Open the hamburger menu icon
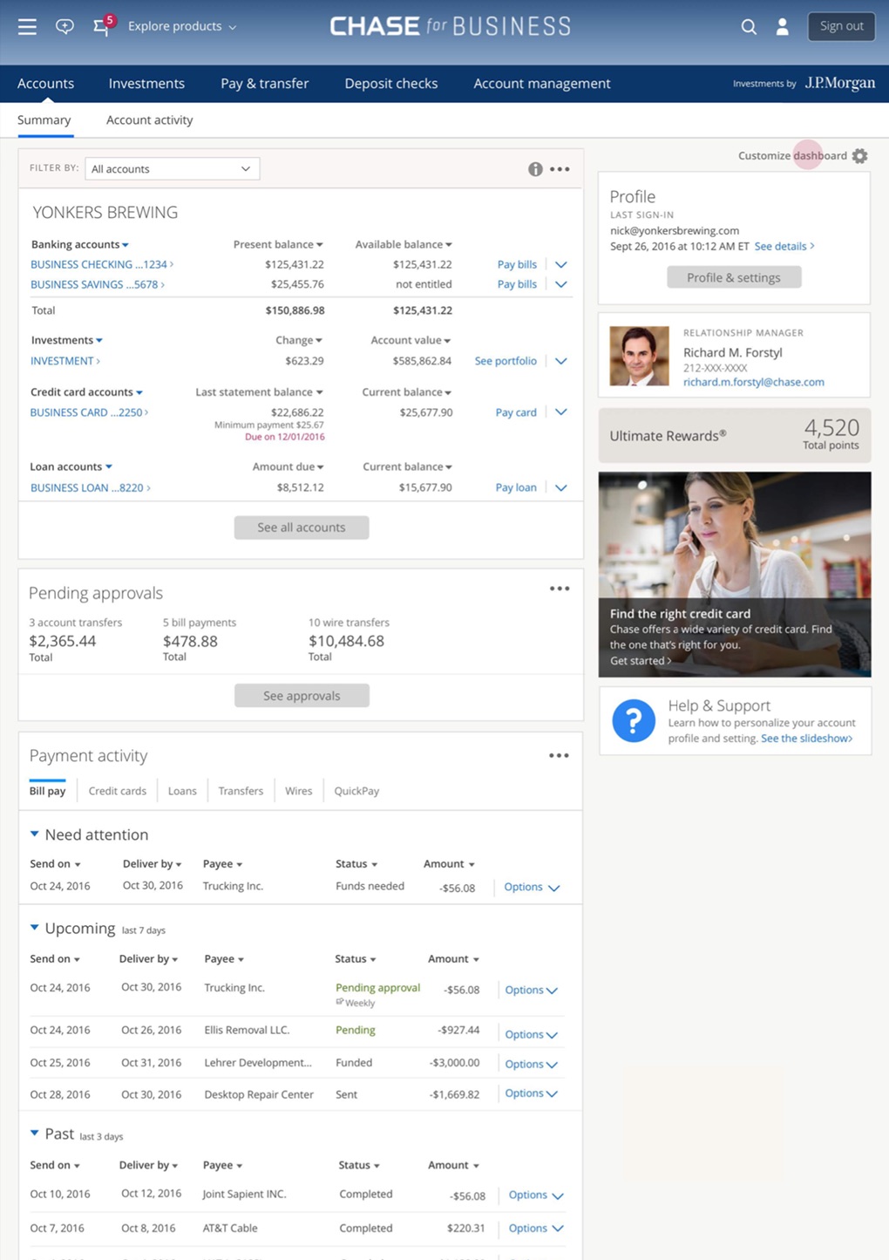The height and width of the screenshot is (1260, 889). (x=27, y=26)
